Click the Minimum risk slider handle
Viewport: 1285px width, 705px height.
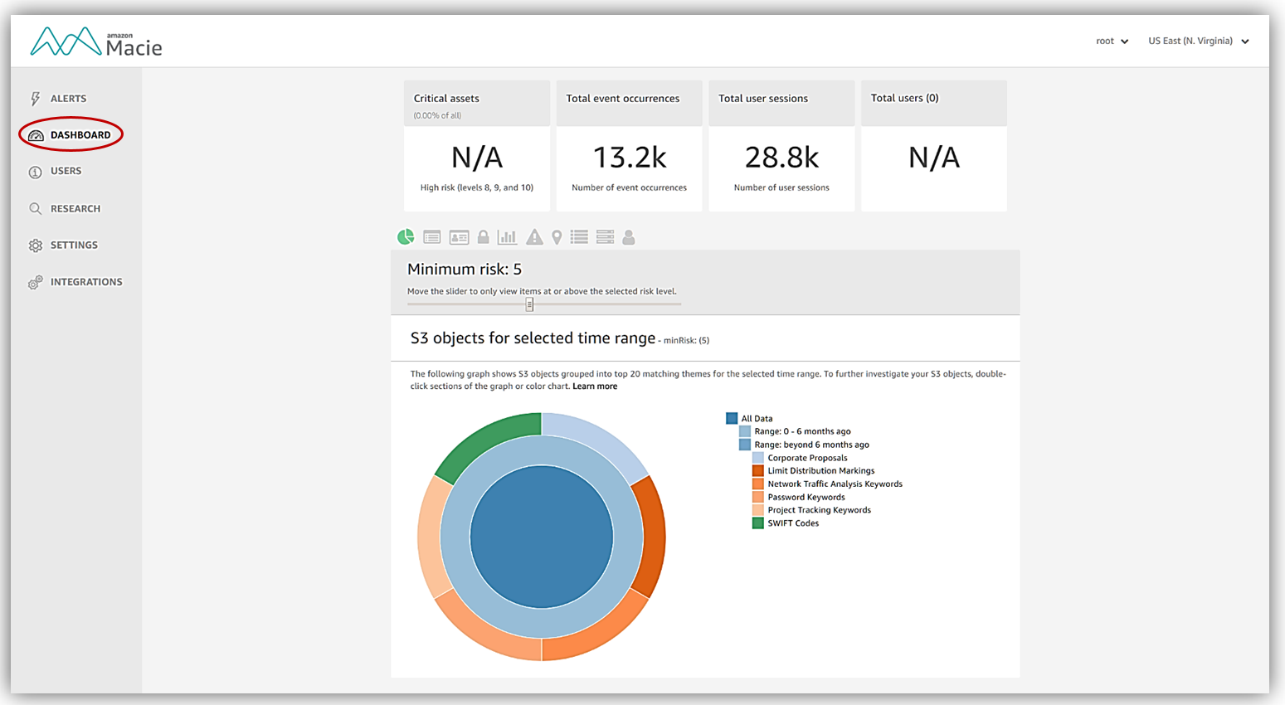coord(529,304)
